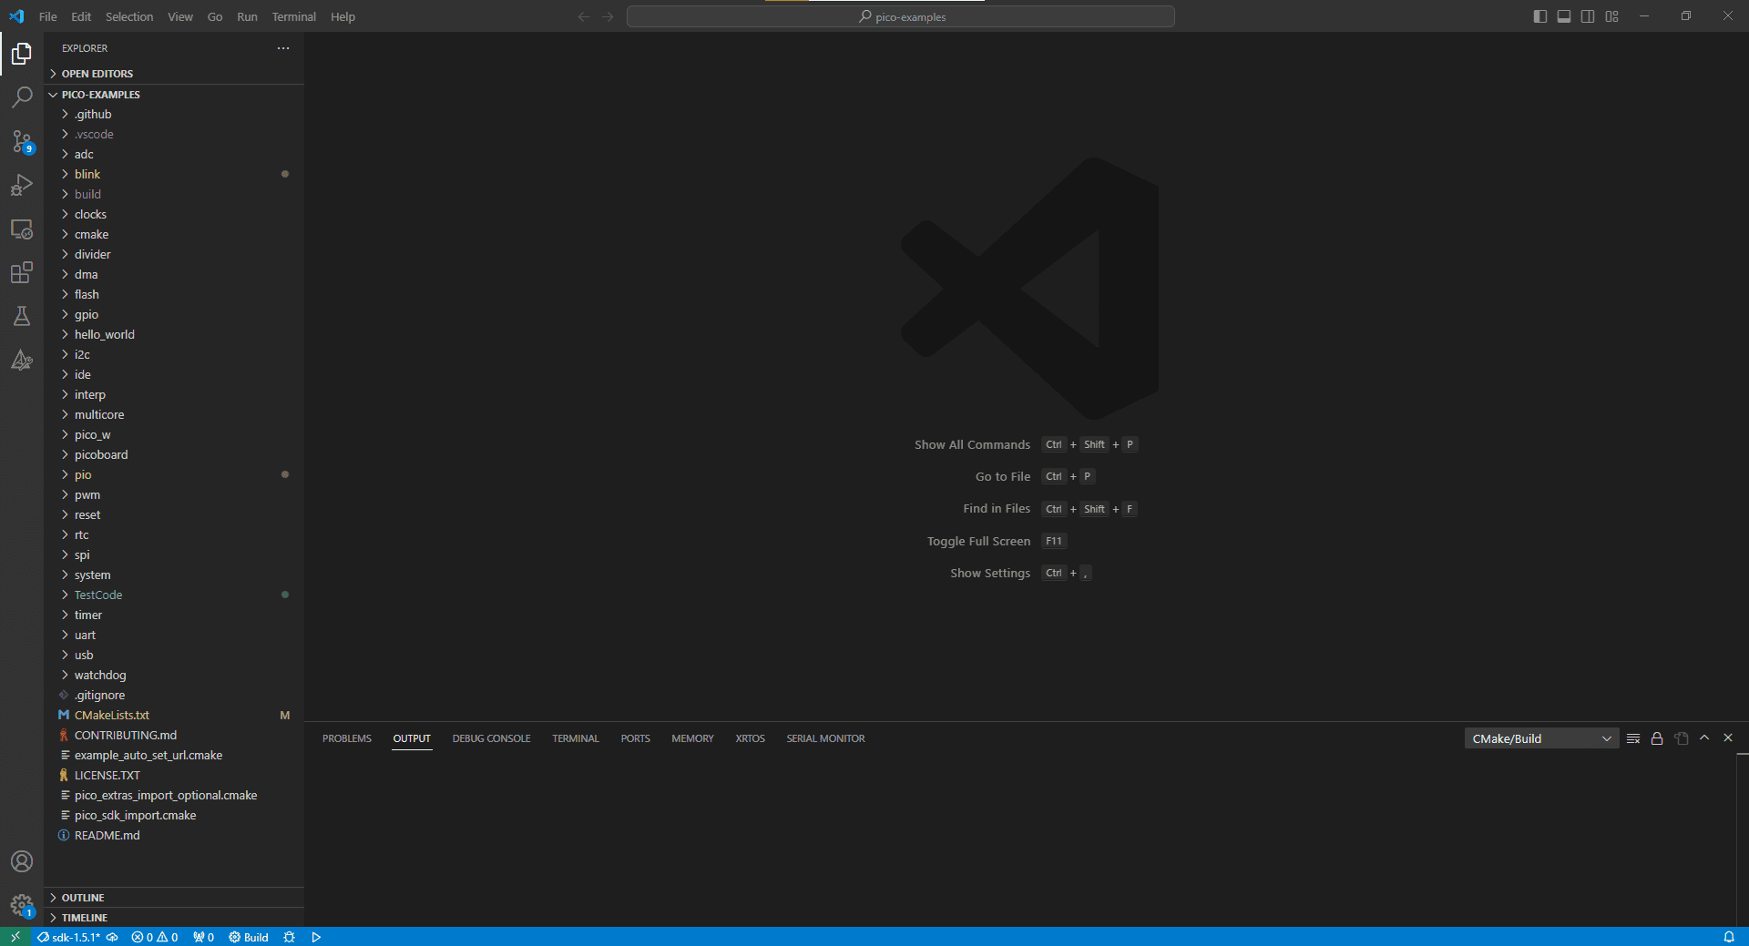
Task: Open the Extensions view
Action: [x=22, y=272]
